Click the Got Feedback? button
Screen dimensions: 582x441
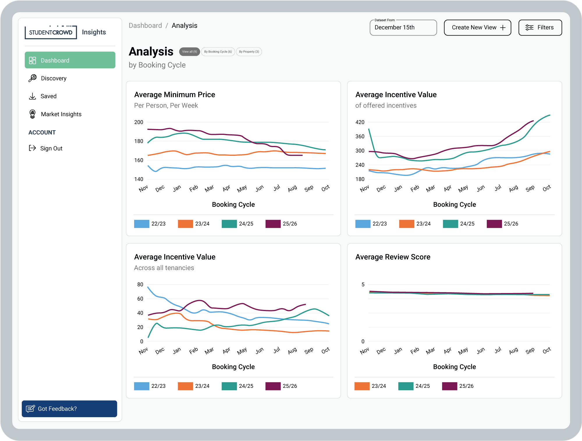[x=69, y=408]
